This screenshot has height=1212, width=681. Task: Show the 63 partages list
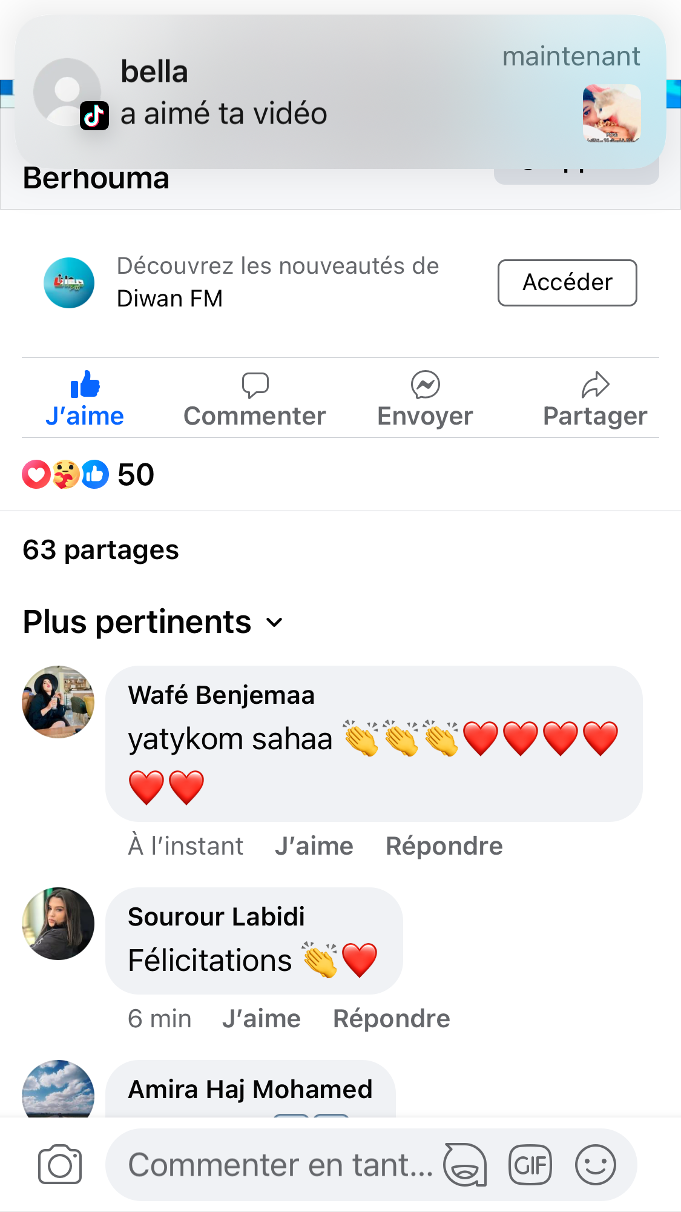pyautogui.click(x=100, y=551)
